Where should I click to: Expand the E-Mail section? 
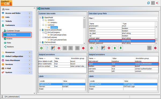pyautogui.click(x=30, y=68)
